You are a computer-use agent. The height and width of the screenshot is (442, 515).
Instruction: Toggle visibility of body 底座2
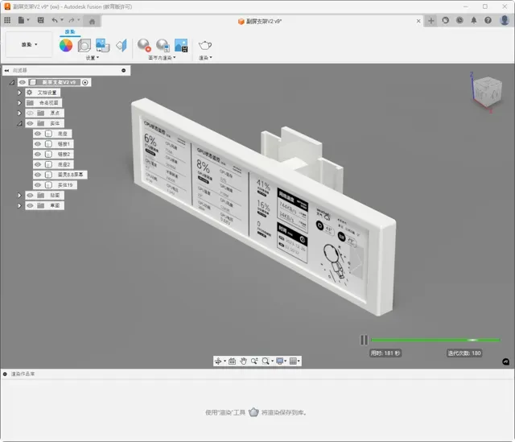pyautogui.click(x=38, y=164)
